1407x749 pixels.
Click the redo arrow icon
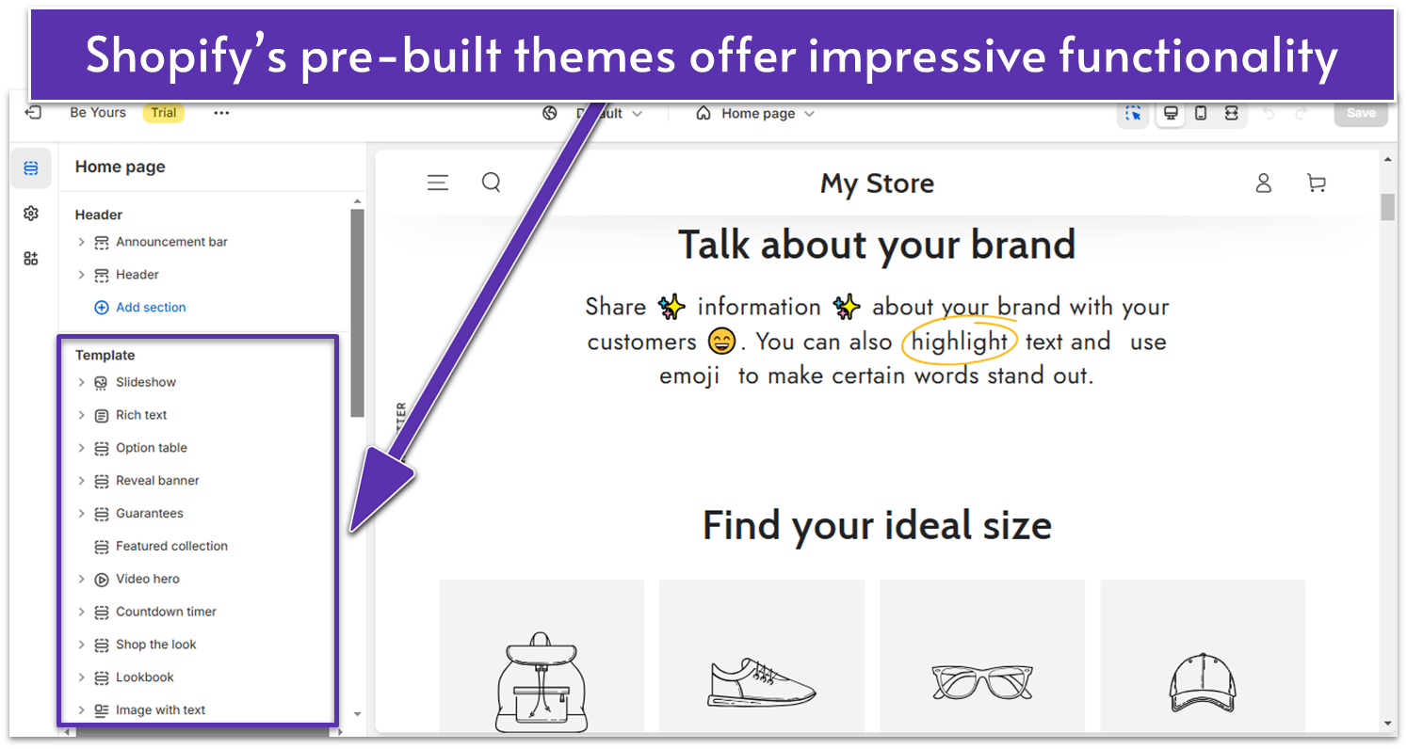tap(1302, 114)
